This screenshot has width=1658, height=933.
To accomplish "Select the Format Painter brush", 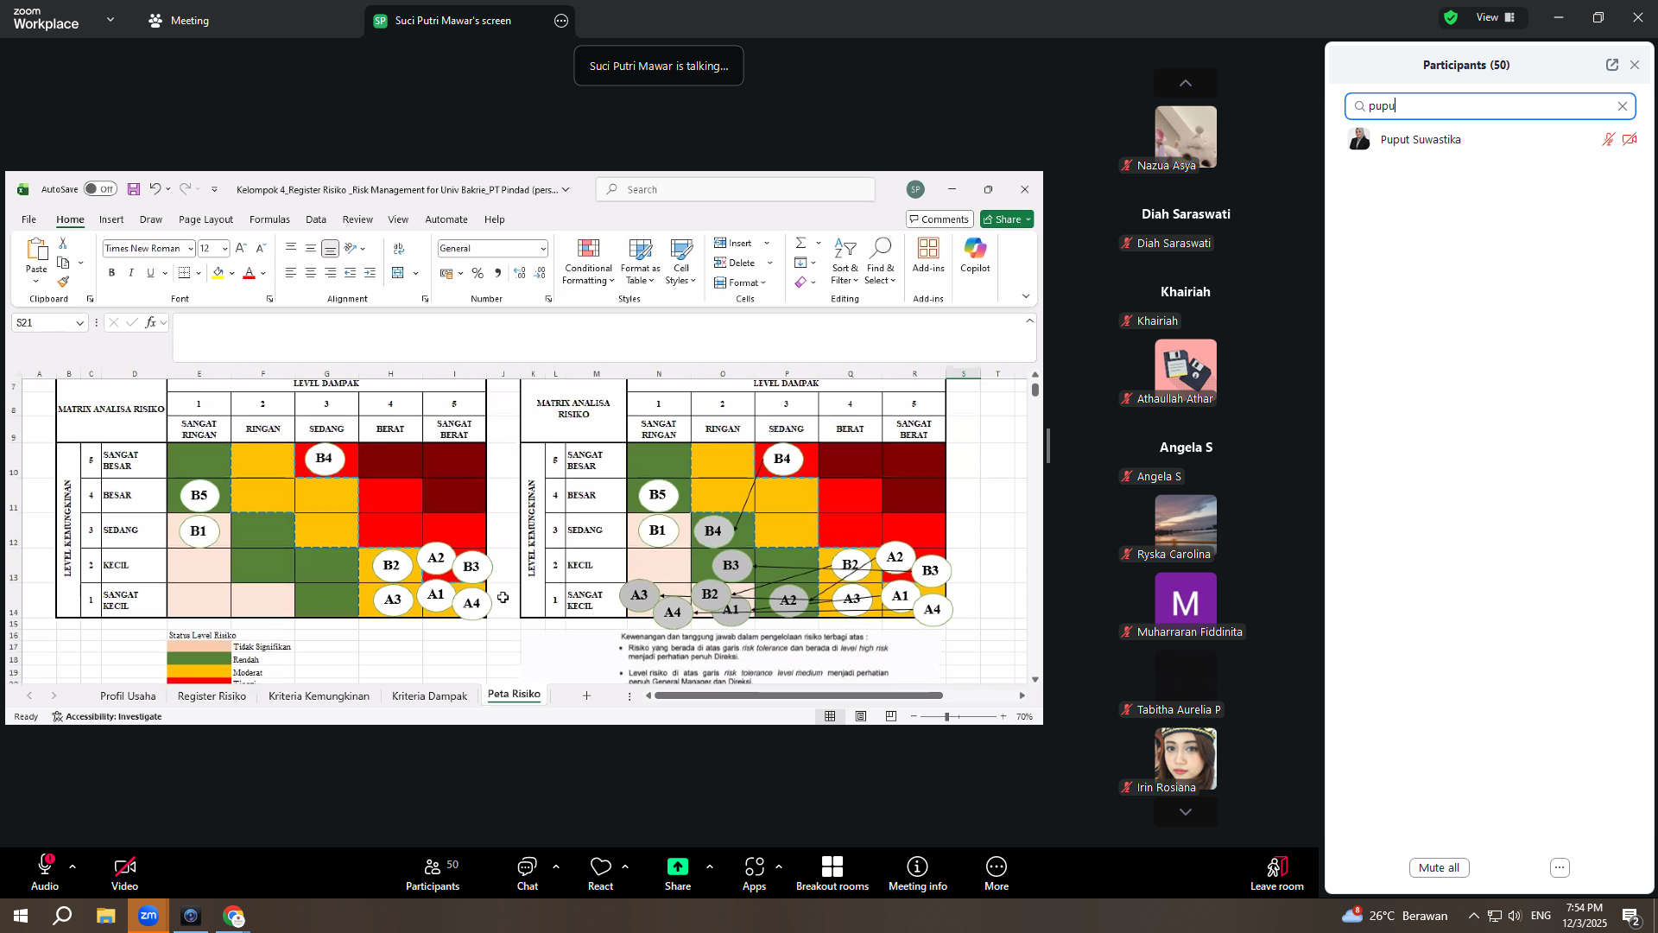I will [63, 282].
